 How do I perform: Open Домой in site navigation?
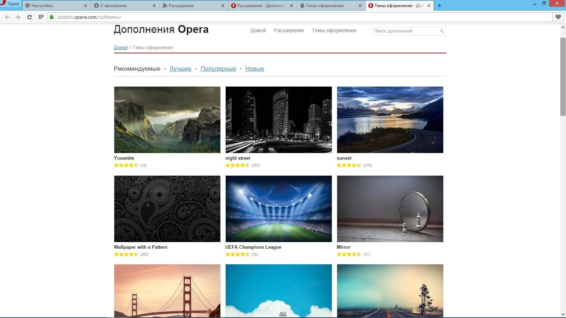pyautogui.click(x=258, y=30)
